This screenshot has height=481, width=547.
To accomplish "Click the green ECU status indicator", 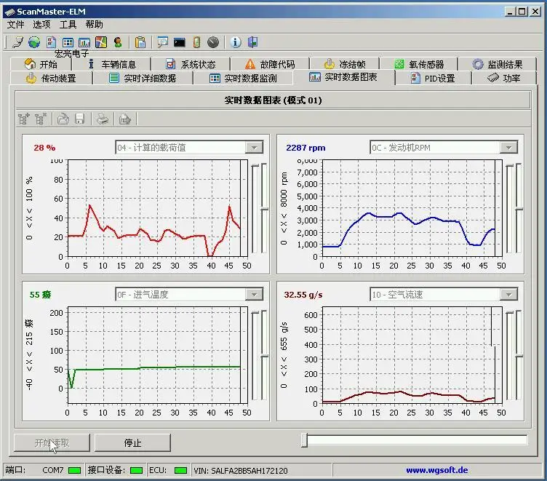I will click(180, 471).
